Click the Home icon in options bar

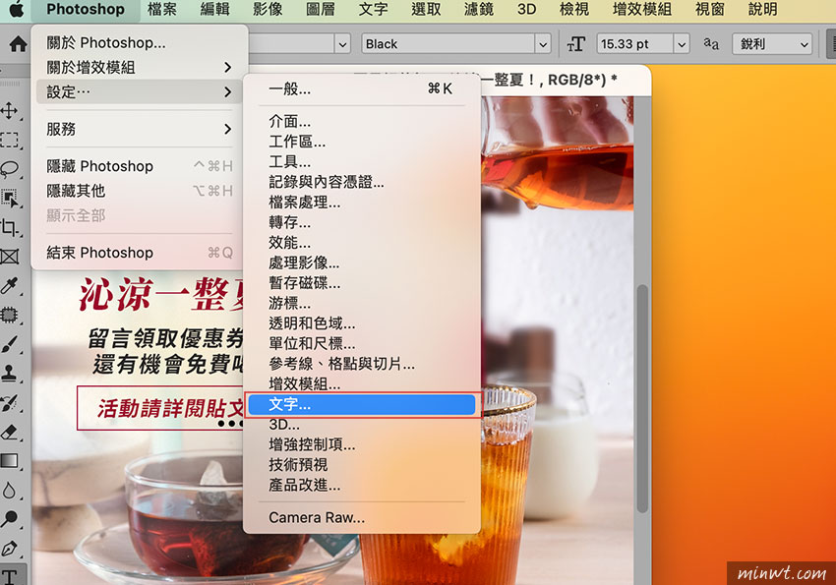18,43
